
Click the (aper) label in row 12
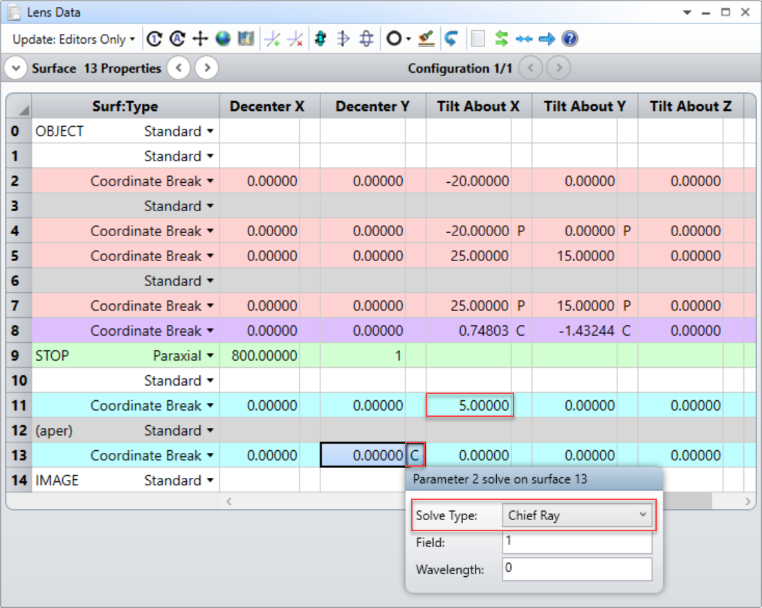pyautogui.click(x=54, y=431)
